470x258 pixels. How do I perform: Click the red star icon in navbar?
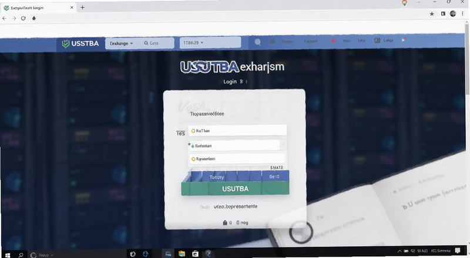coord(333,40)
